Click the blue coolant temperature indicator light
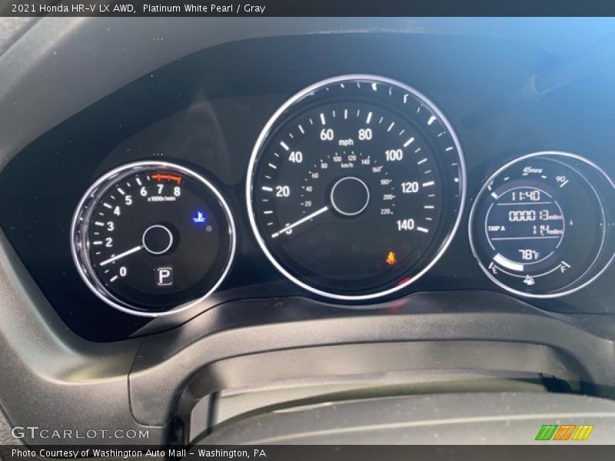The image size is (615, 461). (200, 217)
